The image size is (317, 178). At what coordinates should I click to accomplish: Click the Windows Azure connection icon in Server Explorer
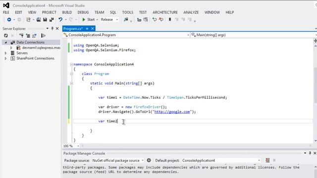coord(43,36)
